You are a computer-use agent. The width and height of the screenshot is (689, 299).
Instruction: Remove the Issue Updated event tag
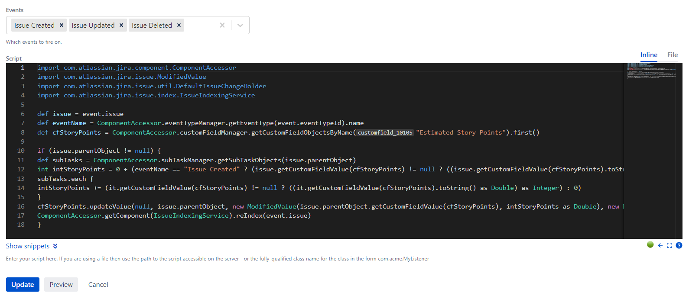tap(121, 25)
